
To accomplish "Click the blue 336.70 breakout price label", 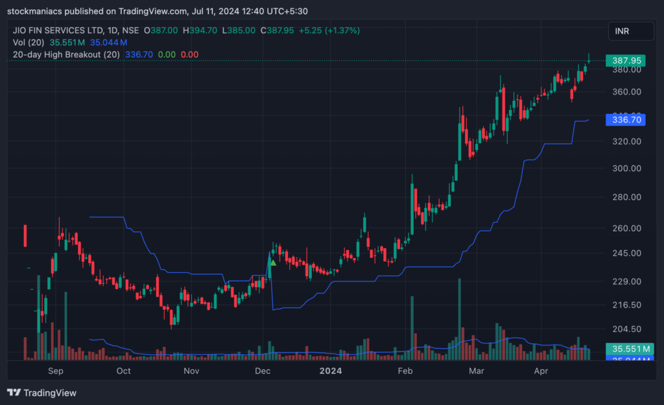I will (x=626, y=120).
